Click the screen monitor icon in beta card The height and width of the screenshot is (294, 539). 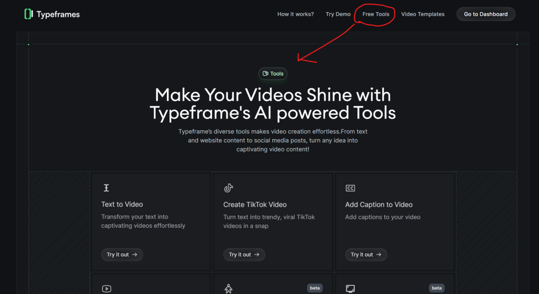350,289
